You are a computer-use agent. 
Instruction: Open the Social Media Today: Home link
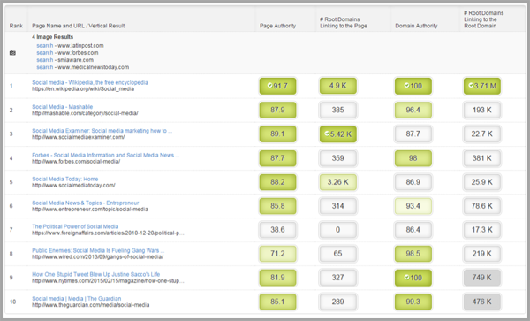(64, 179)
